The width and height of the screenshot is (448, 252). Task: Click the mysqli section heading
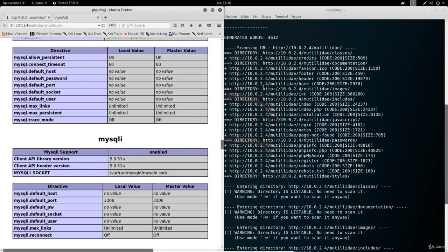[x=110, y=139]
